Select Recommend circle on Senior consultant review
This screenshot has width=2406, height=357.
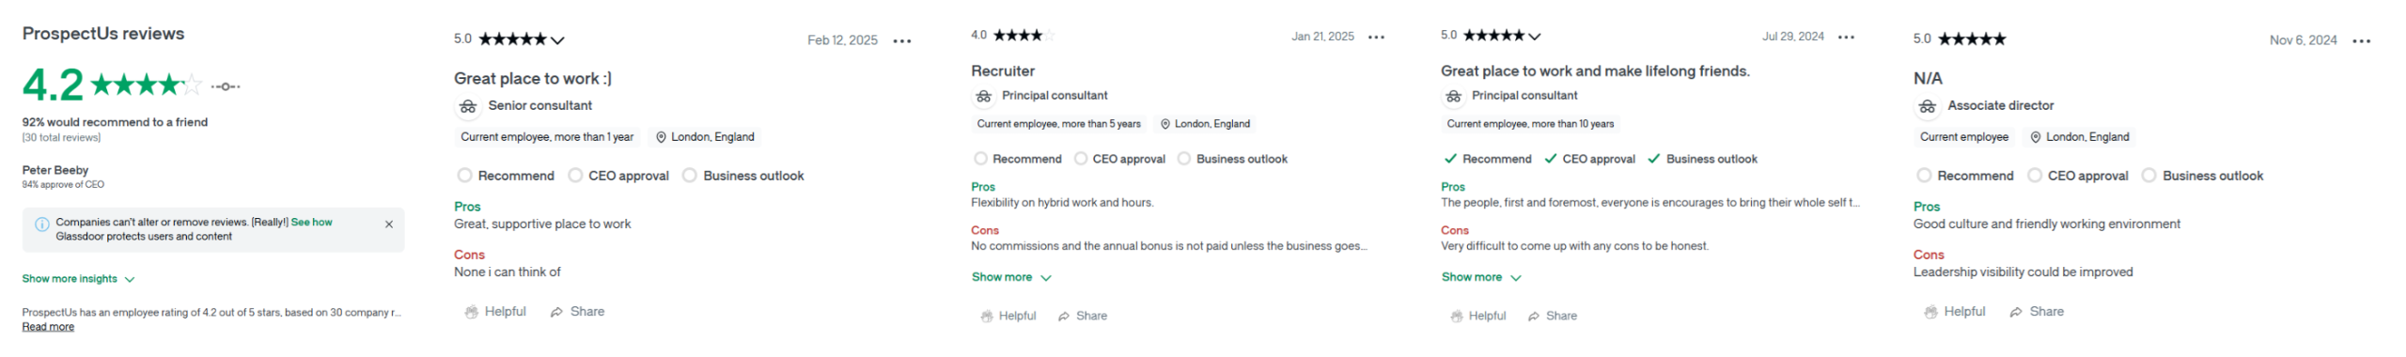(463, 175)
